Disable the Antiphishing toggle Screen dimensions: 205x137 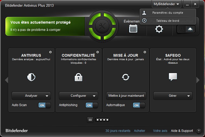[92, 105]
